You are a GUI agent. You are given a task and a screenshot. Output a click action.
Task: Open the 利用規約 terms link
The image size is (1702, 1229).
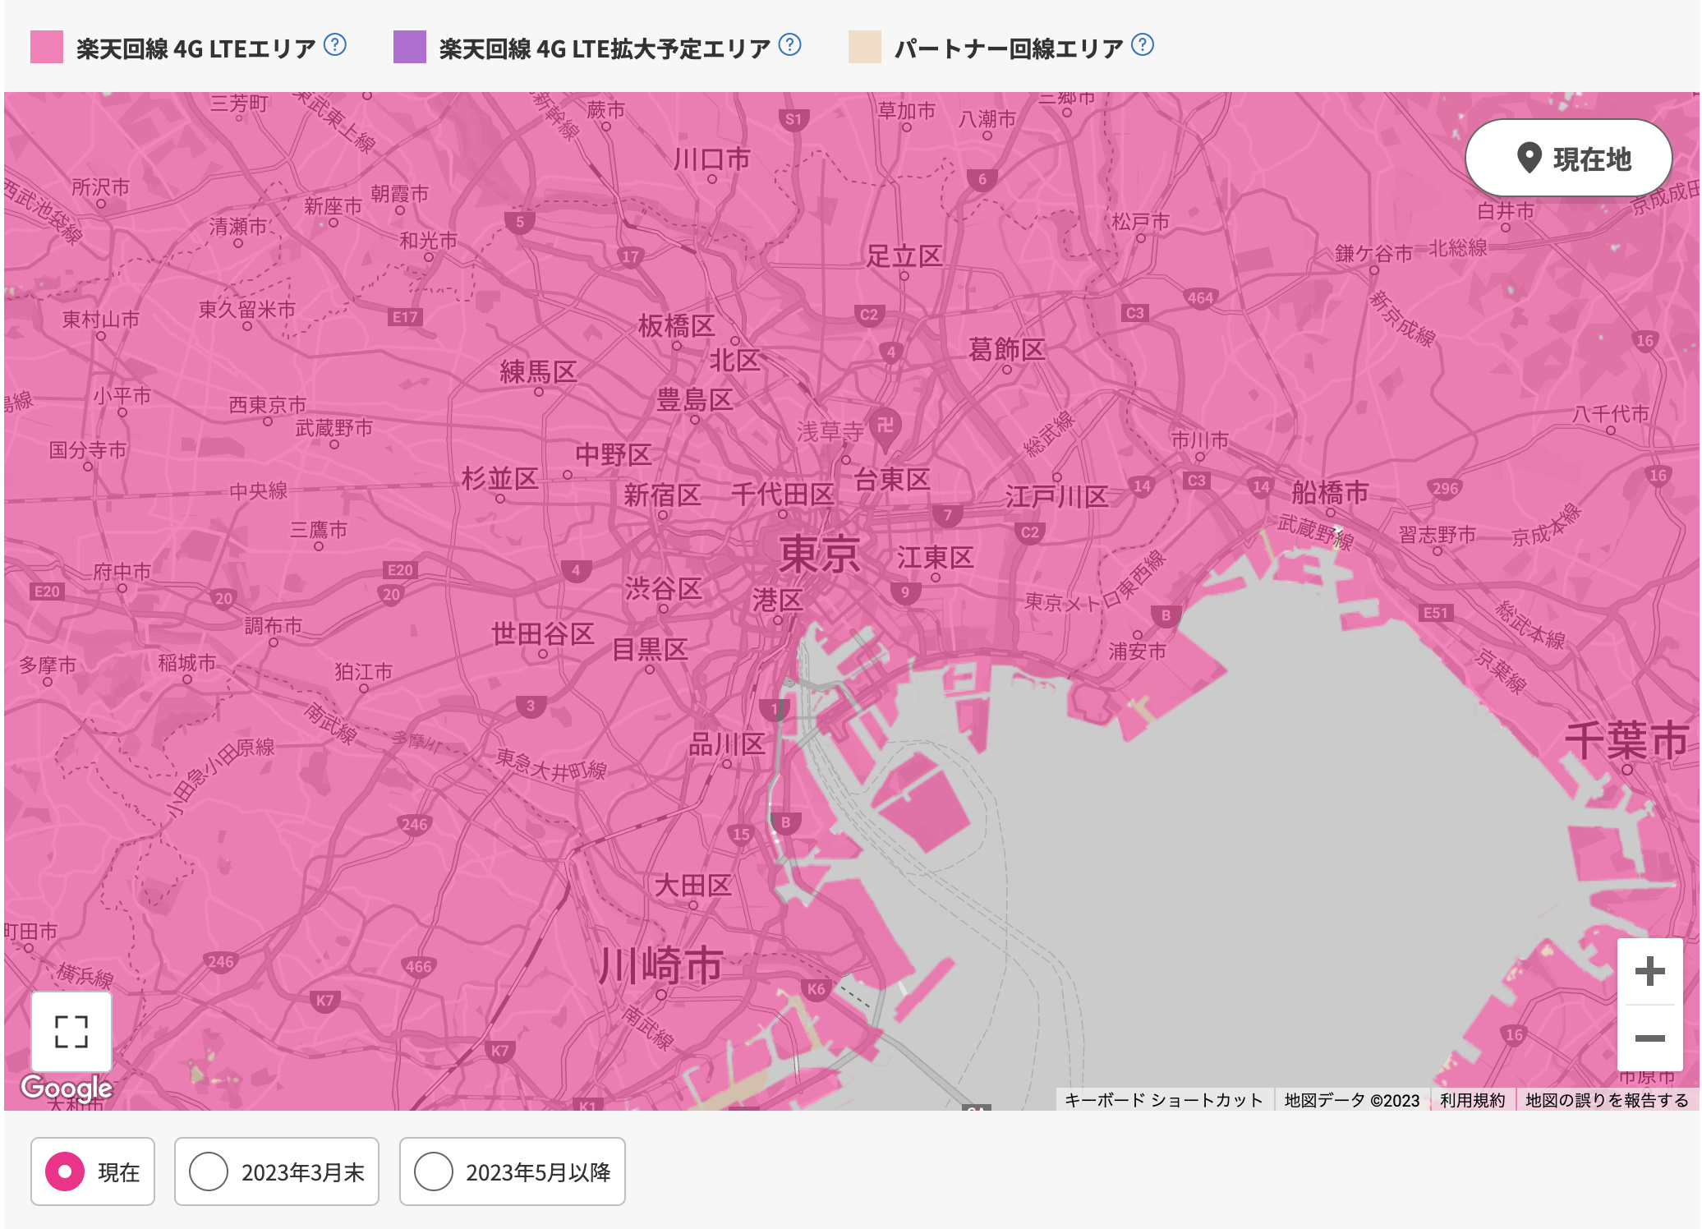(1472, 1100)
